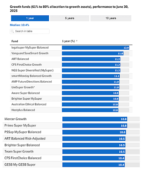
Task: Click the Australian Ethical Balanced fund name
Action: point(29,104)
